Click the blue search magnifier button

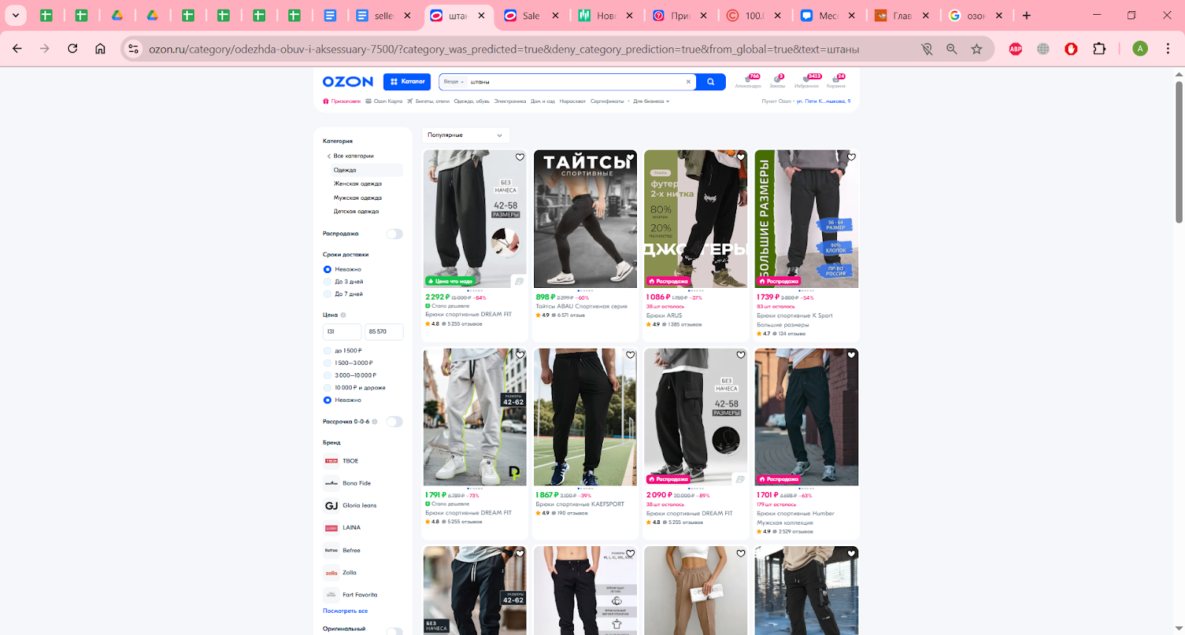711,81
